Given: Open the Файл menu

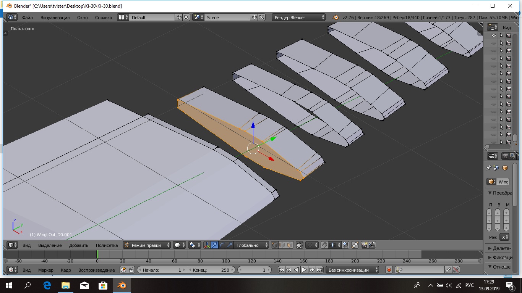Looking at the screenshot, I should point(27,18).
